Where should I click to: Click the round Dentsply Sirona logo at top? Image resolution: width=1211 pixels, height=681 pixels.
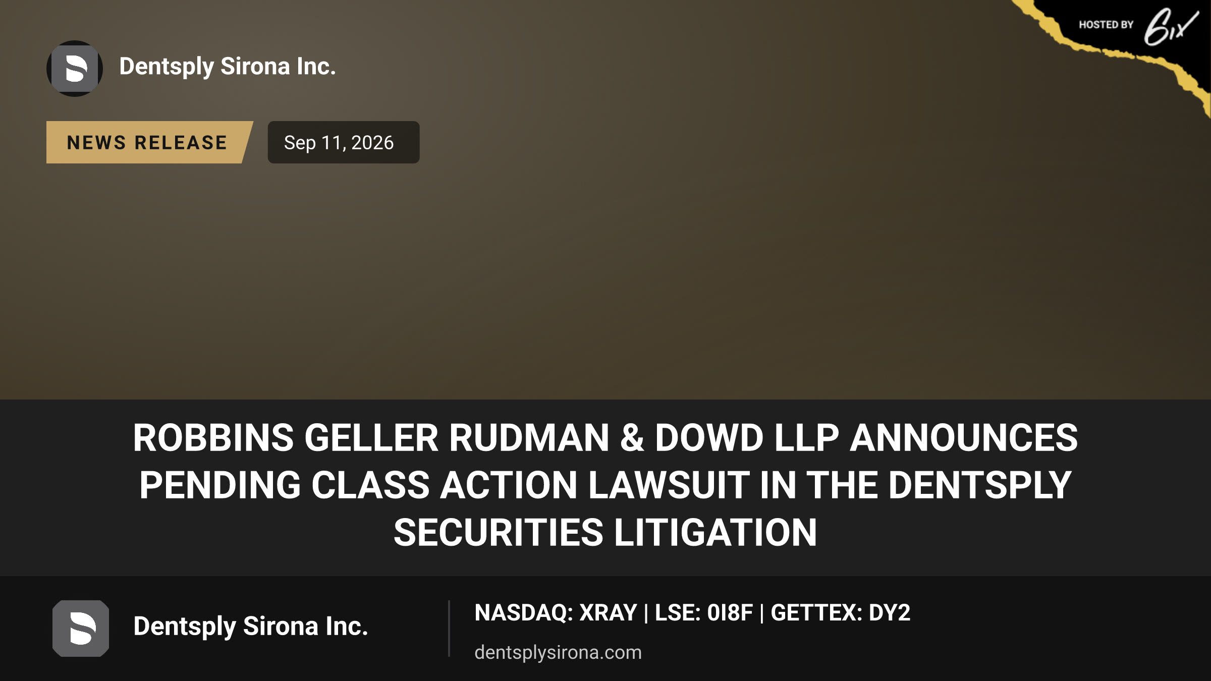point(75,69)
